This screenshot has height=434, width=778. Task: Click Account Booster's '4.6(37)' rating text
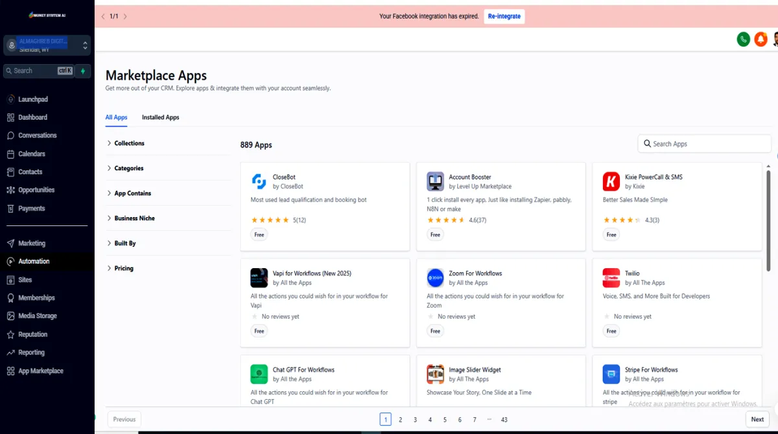point(478,220)
